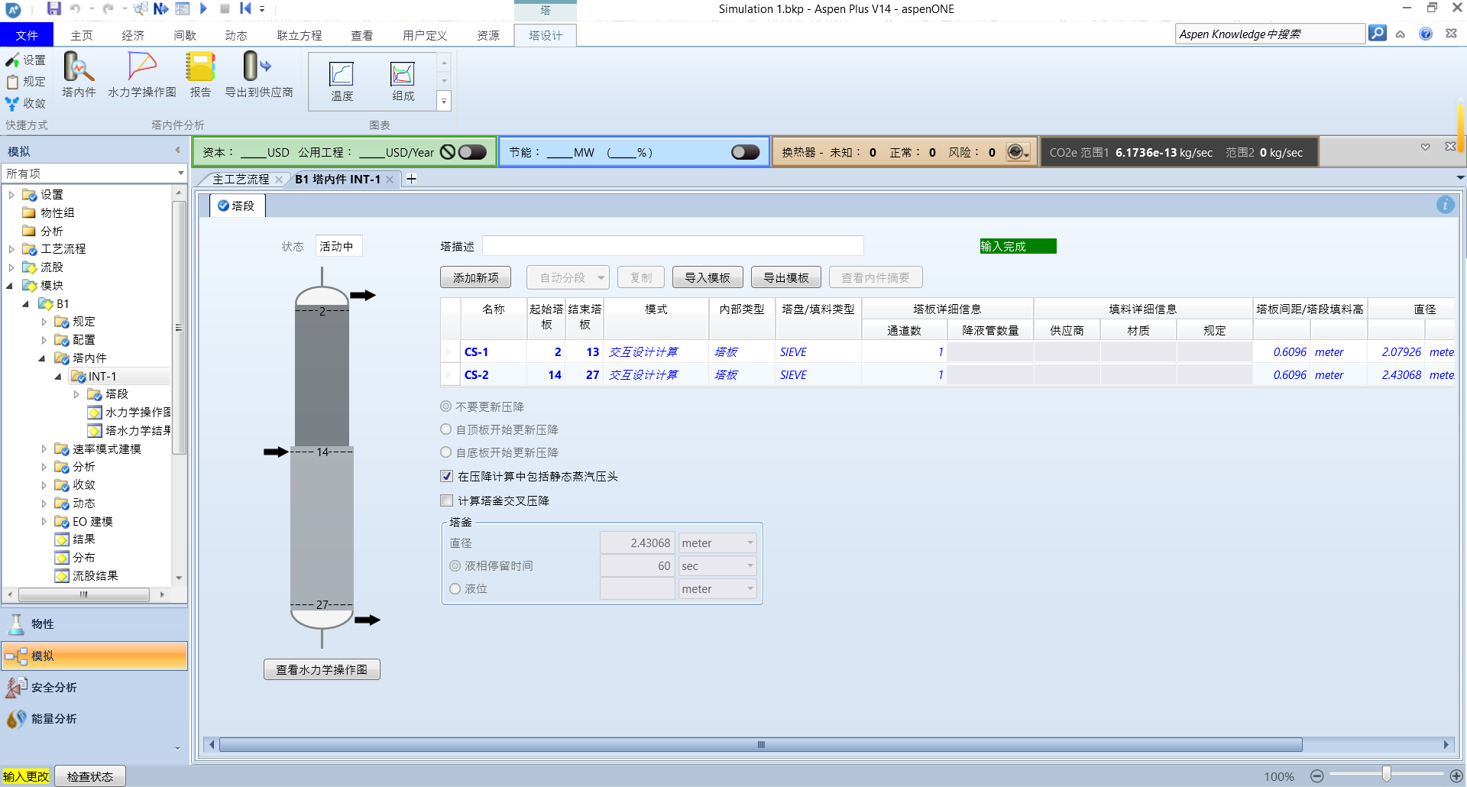Open the 塔内件 column internals tool
The image size is (1467, 787).
pyautogui.click(x=79, y=74)
